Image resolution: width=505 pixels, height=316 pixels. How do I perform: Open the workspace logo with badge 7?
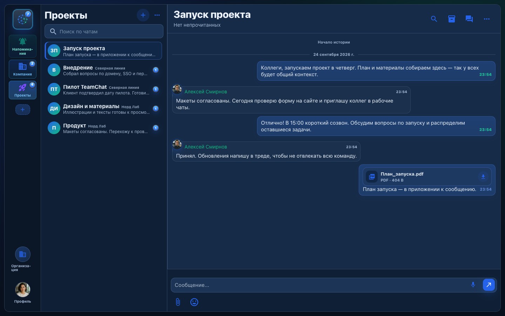(x=23, y=19)
